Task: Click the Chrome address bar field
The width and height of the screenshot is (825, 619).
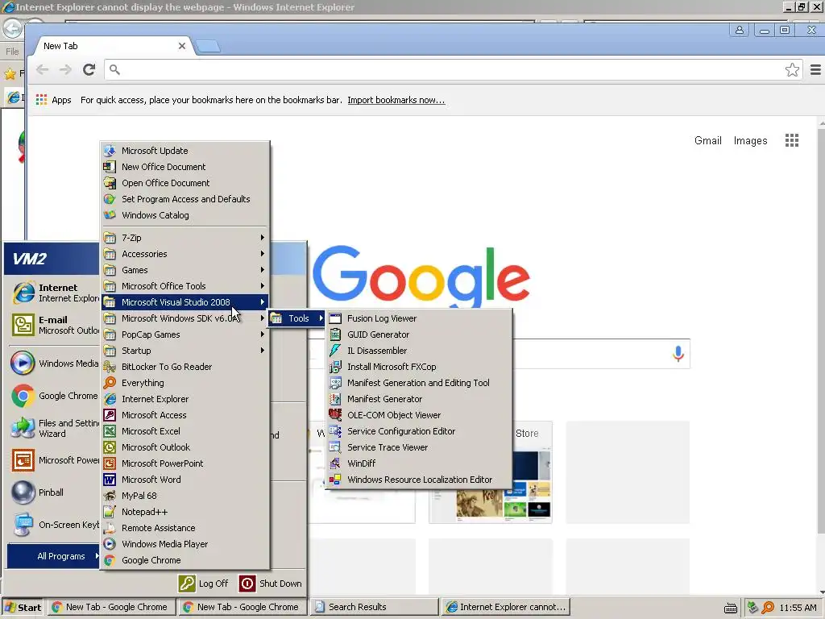Action: click(454, 69)
